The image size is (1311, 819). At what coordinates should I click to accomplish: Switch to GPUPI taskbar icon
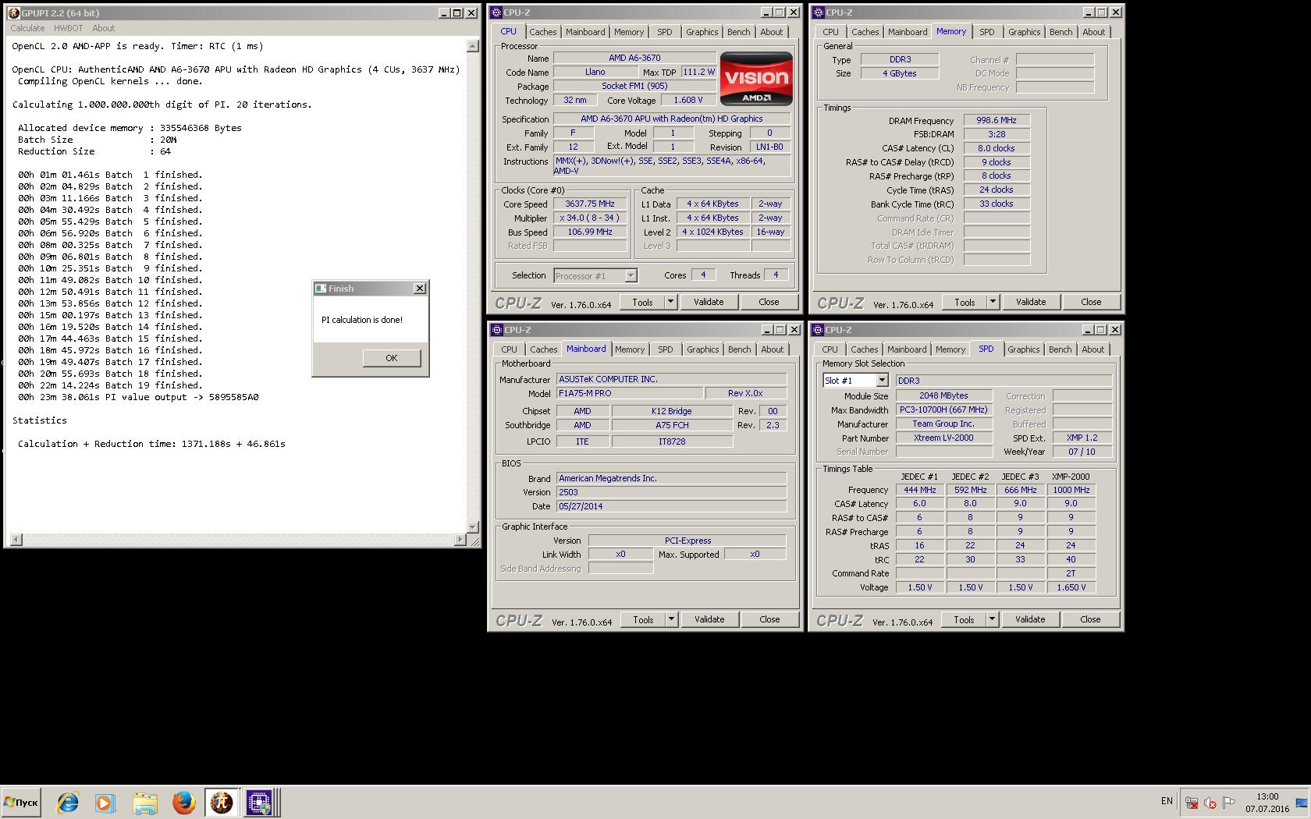(x=222, y=803)
